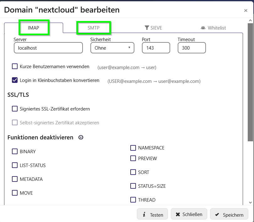The height and width of the screenshot is (222, 254).
Task: Click into the Server input field
Action: [48, 48]
